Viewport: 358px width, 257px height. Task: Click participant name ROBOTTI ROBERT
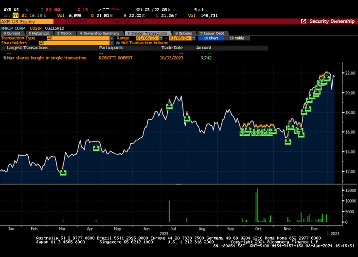pyautogui.click(x=116, y=58)
